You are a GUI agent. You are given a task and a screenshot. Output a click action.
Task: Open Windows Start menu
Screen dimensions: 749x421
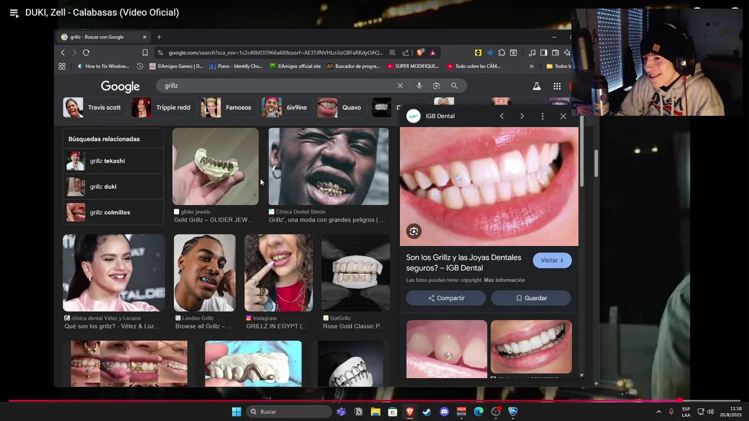pos(236,412)
